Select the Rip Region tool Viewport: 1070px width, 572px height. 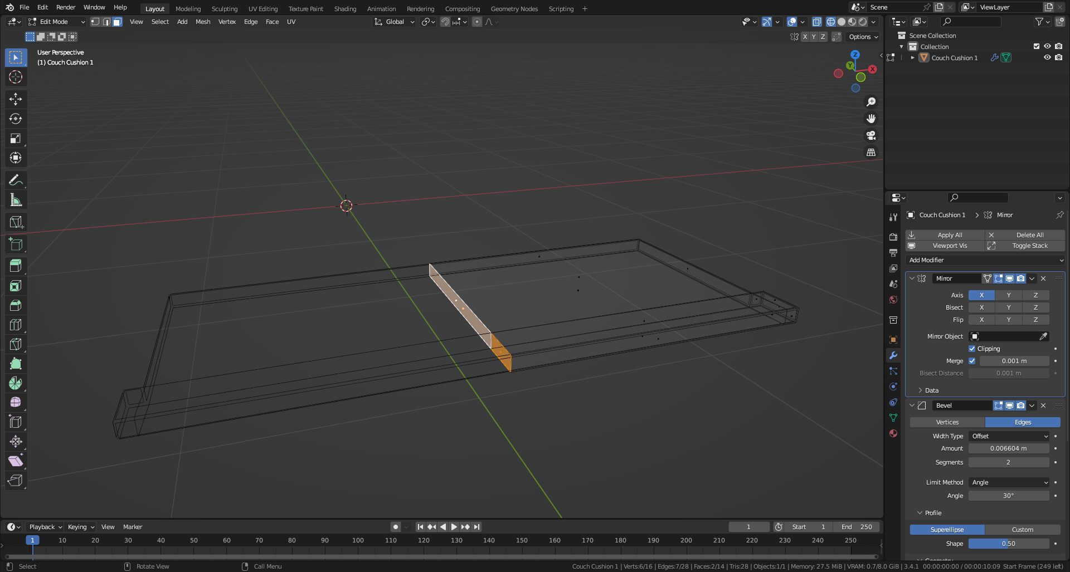coord(16,480)
